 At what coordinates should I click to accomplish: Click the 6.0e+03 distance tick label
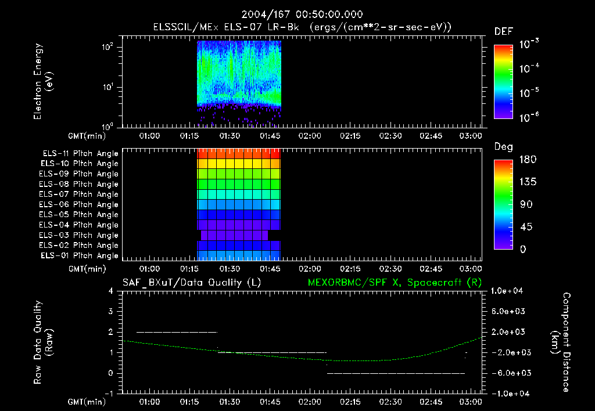(x=508, y=311)
